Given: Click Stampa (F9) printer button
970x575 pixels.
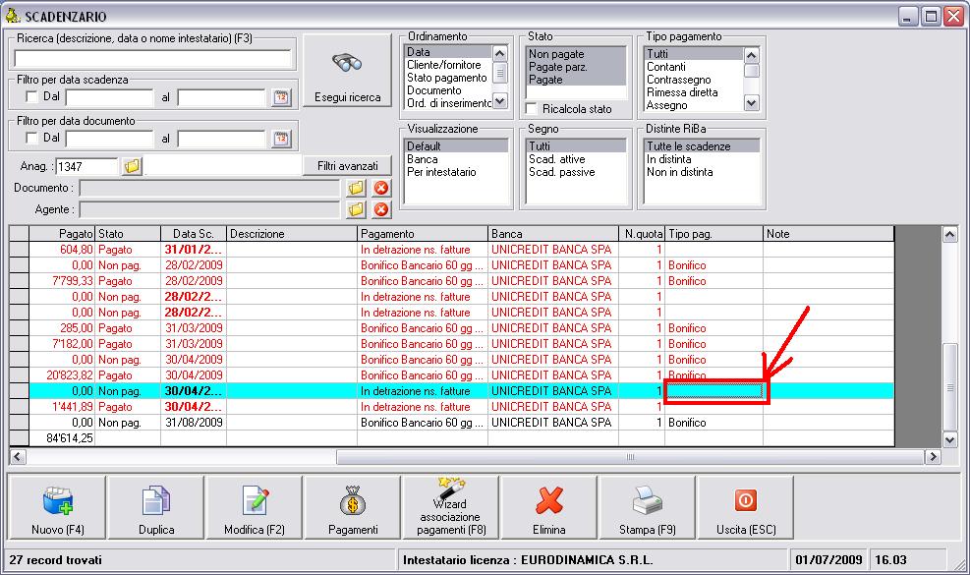Looking at the screenshot, I should (647, 507).
